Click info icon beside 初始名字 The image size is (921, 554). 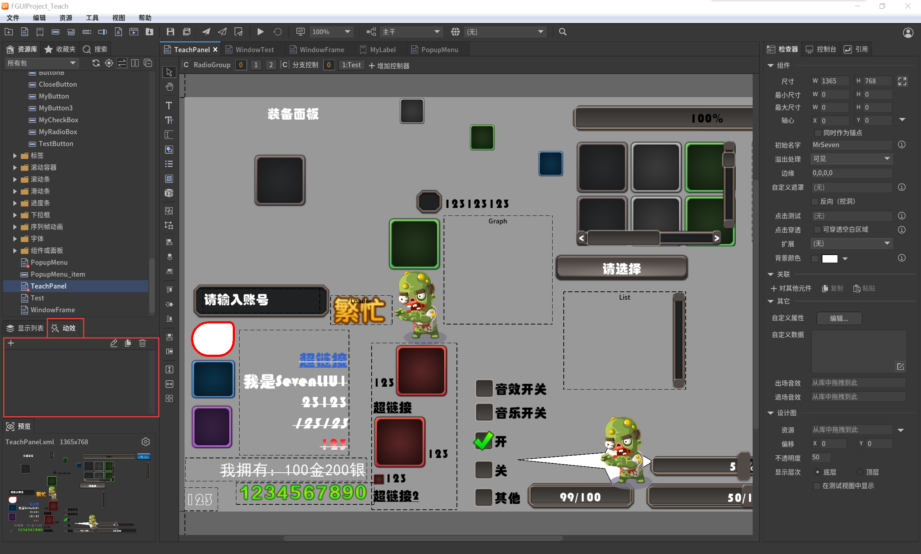902,145
